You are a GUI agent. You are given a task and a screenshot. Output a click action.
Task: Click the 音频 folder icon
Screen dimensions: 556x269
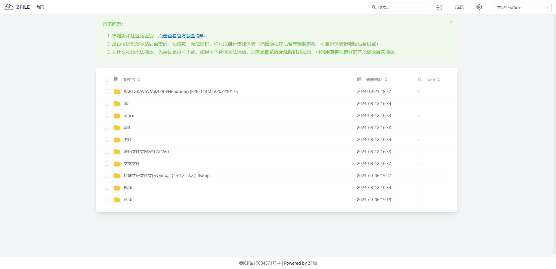click(x=117, y=200)
